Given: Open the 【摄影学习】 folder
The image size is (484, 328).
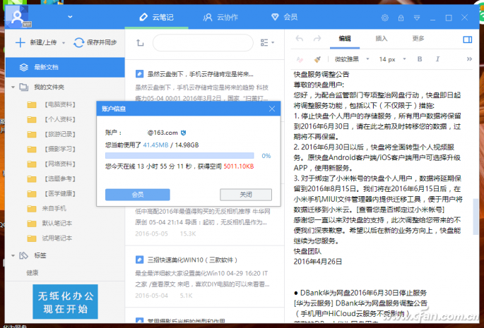Looking at the screenshot, I should (59, 149).
